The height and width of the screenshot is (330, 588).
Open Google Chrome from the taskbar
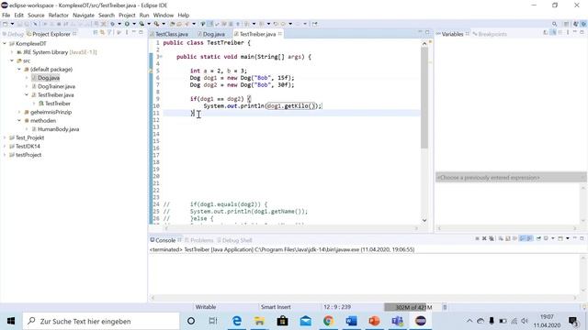point(329,321)
